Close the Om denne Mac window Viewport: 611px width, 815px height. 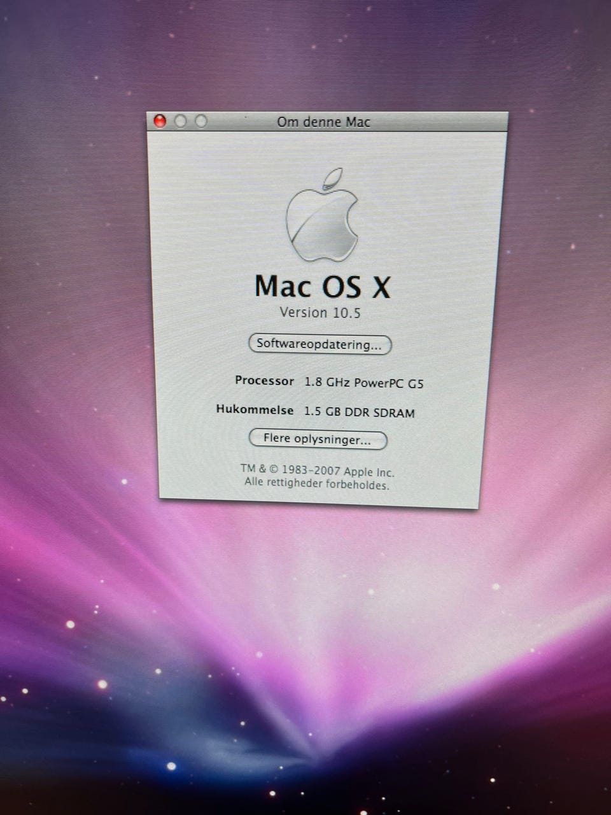pyautogui.click(x=160, y=121)
